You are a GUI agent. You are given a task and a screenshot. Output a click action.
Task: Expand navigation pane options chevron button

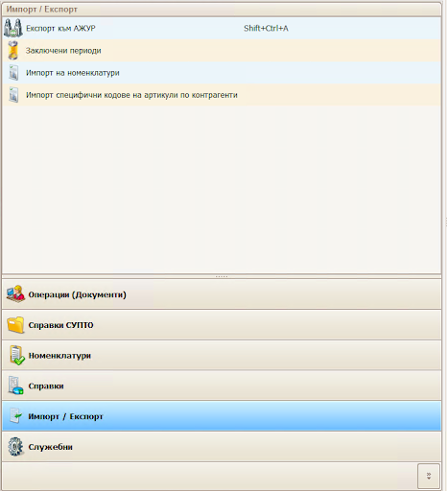(x=429, y=476)
